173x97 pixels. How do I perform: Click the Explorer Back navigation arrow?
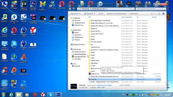tap(70, 9)
